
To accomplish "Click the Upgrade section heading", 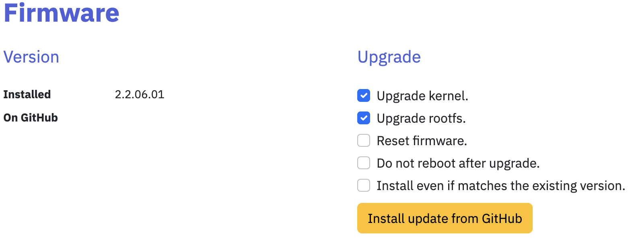I will [389, 57].
